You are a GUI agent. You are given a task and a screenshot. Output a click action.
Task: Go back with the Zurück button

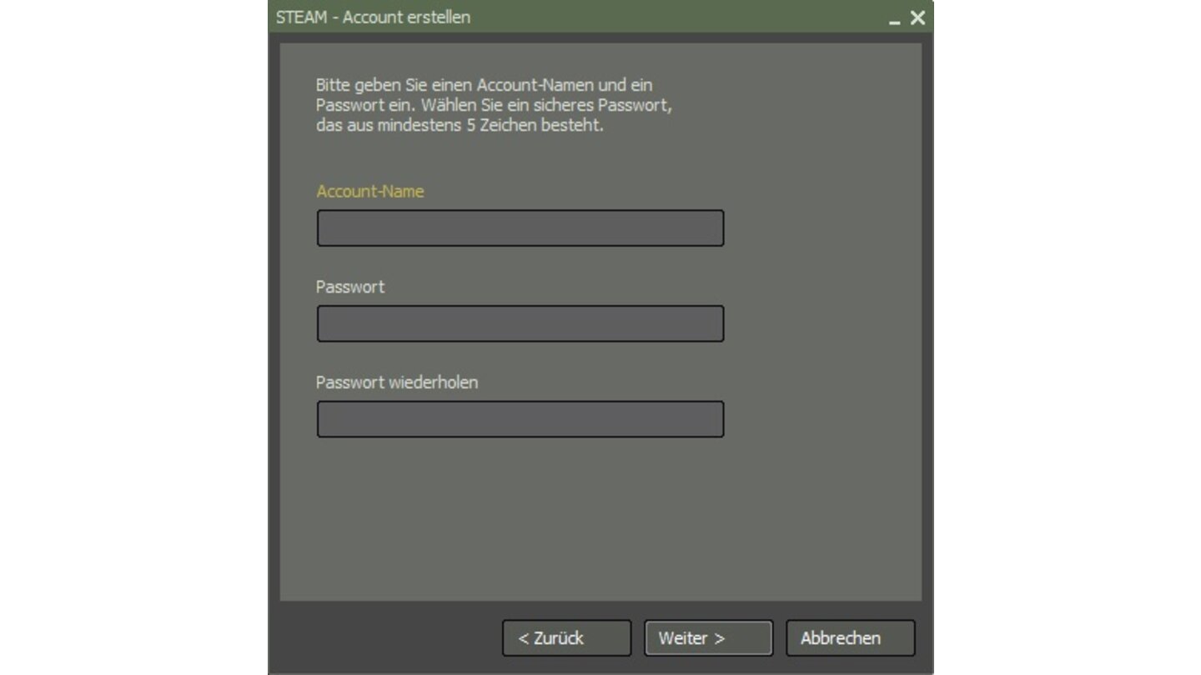coord(566,638)
